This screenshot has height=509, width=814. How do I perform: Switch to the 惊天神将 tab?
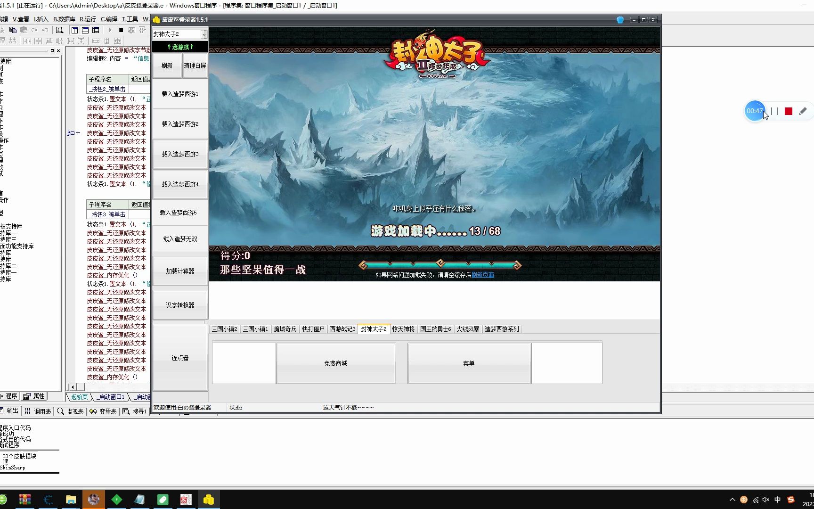403,329
